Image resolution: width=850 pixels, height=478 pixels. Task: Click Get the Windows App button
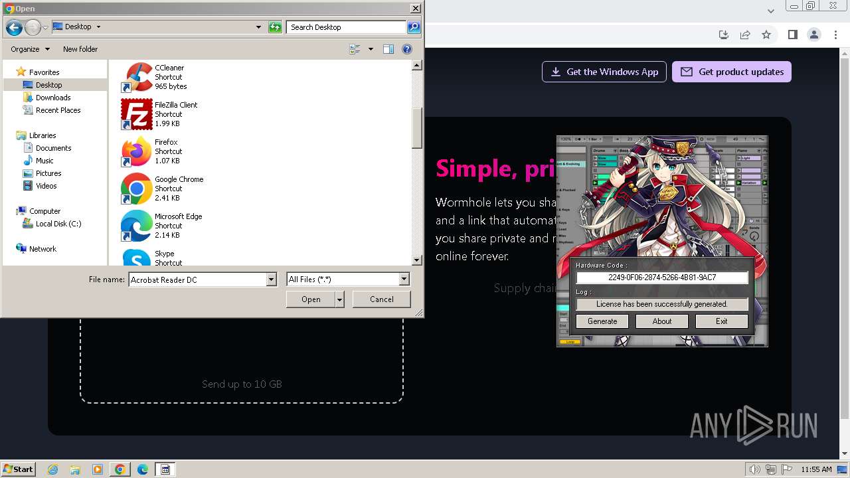pyautogui.click(x=604, y=72)
